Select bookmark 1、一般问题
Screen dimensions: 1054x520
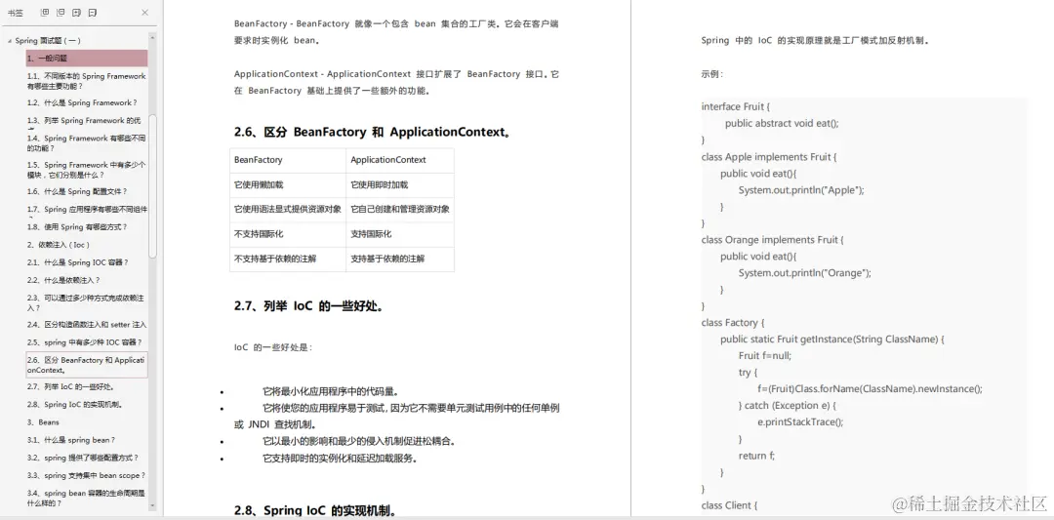[87, 59]
